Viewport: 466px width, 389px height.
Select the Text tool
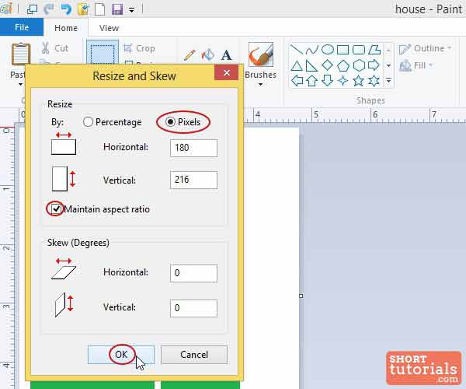[227, 55]
